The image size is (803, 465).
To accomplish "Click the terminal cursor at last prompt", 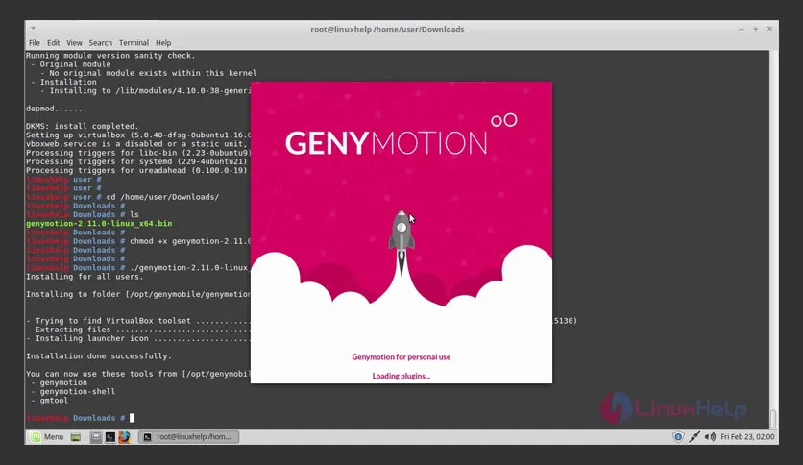I will pos(133,418).
